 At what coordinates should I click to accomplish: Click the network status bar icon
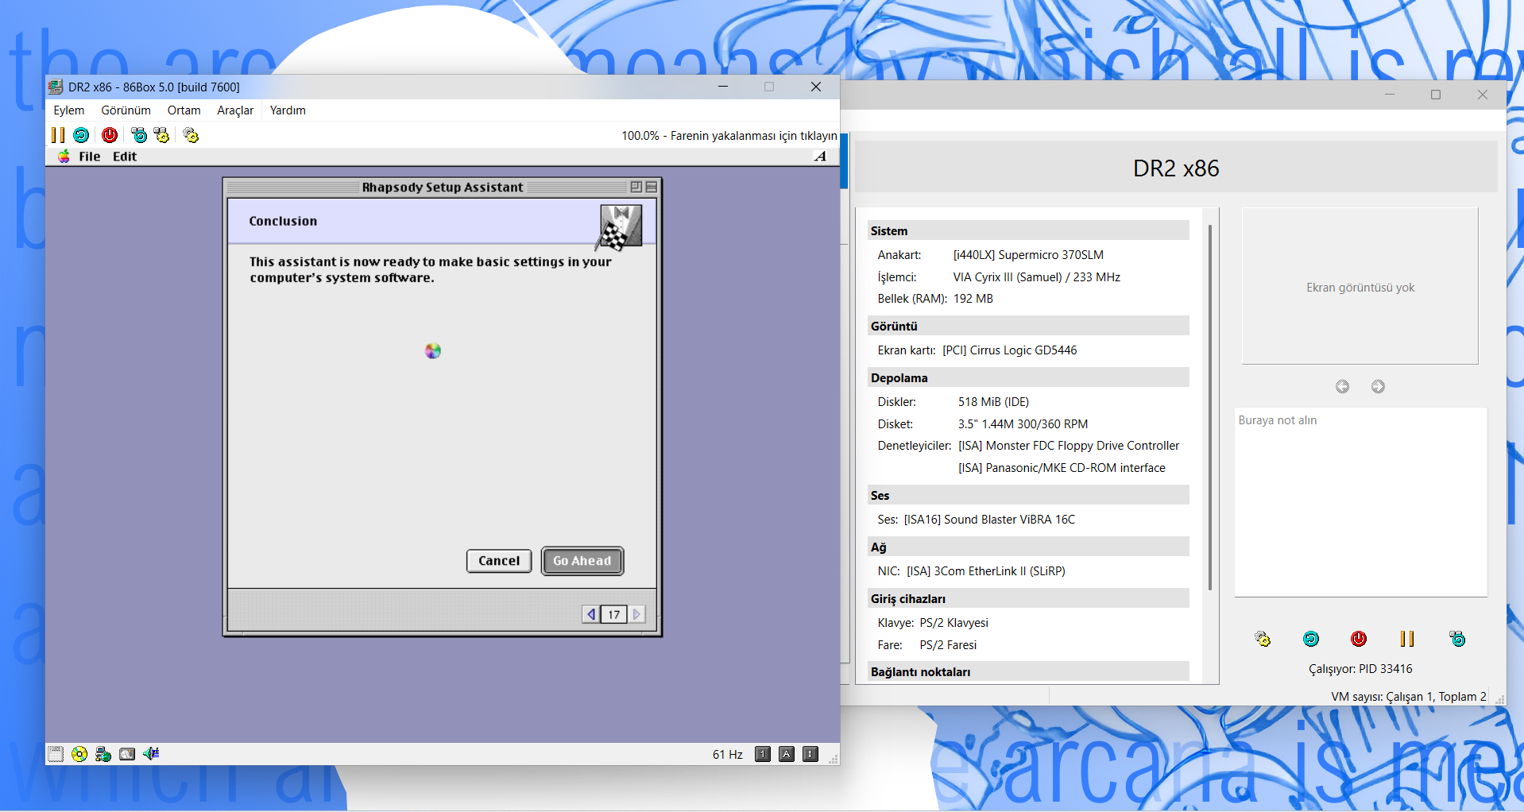click(x=103, y=754)
